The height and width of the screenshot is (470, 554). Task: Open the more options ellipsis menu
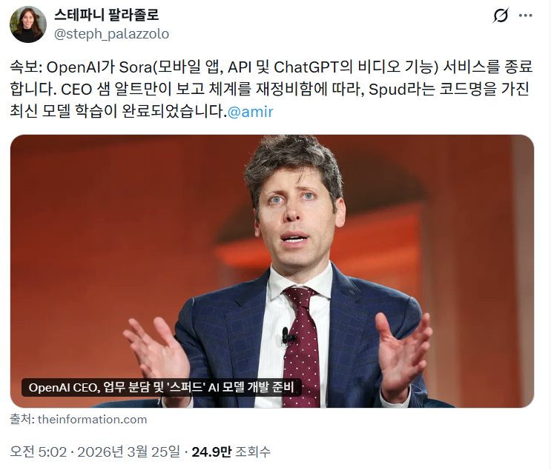[x=525, y=16]
